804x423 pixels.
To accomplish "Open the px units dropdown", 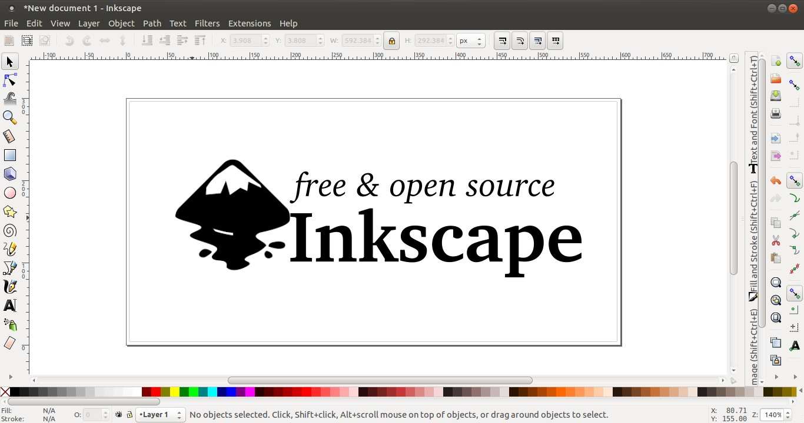I will click(x=470, y=41).
